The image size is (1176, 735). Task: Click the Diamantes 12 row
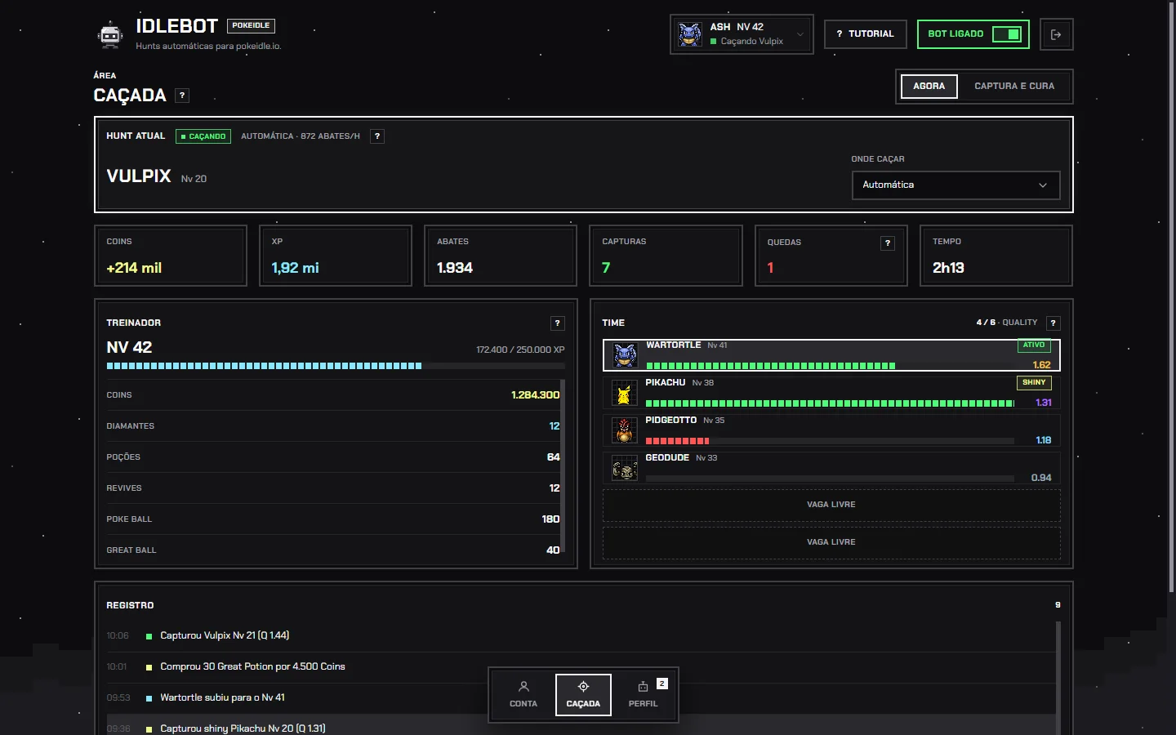[333, 426]
